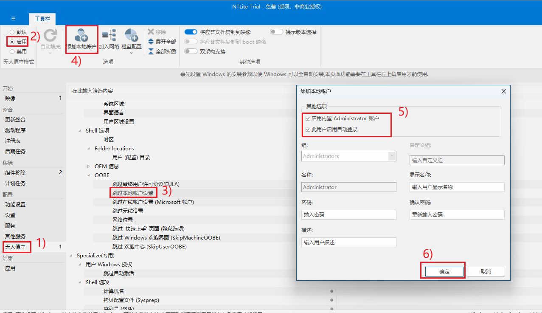Open 驱动程序 in the left sidebar
This screenshot has height=313, width=542.
tap(15, 130)
